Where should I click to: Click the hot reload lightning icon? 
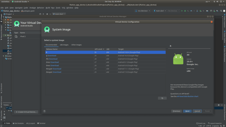194,11
